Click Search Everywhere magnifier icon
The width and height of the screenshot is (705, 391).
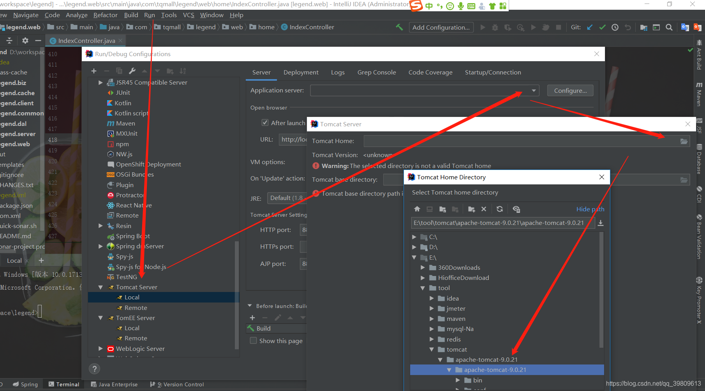669,27
